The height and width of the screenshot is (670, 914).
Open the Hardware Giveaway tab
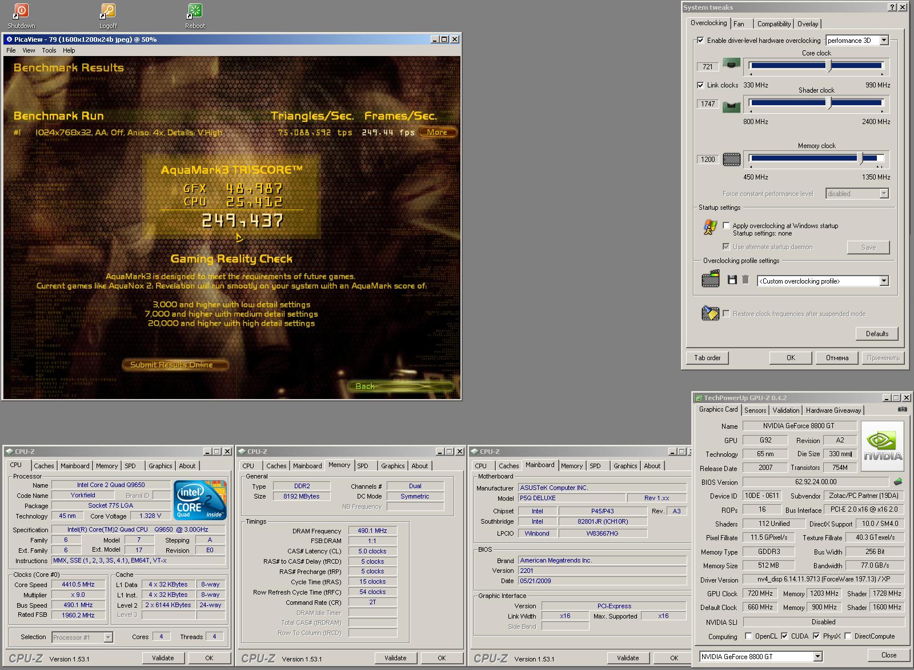(833, 410)
